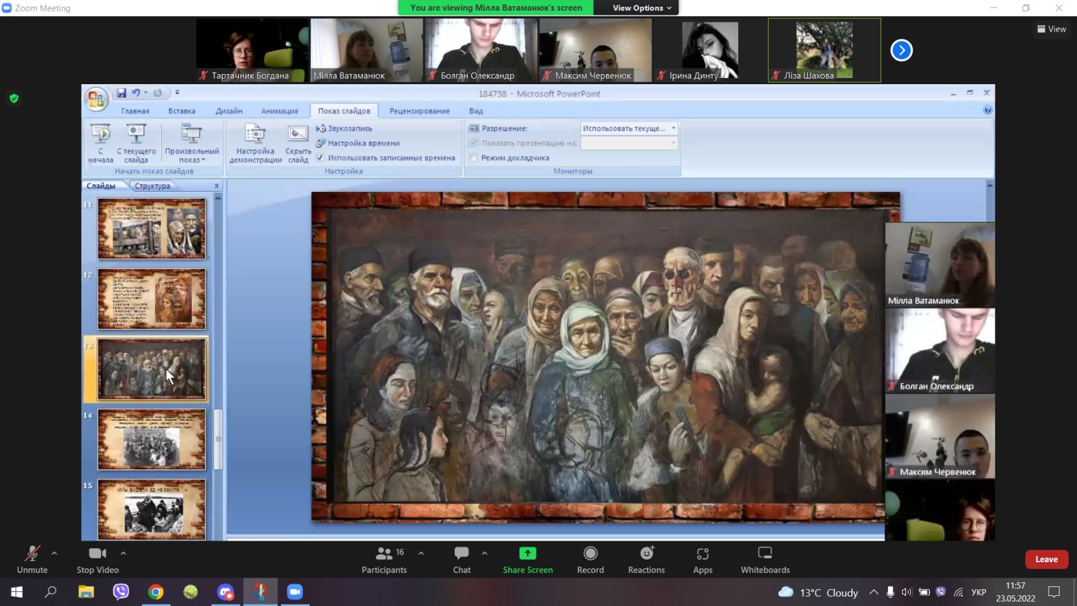The image size is (1077, 606).
Task: Open Google Chrome from the taskbar
Action: pyautogui.click(x=155, y=592)
